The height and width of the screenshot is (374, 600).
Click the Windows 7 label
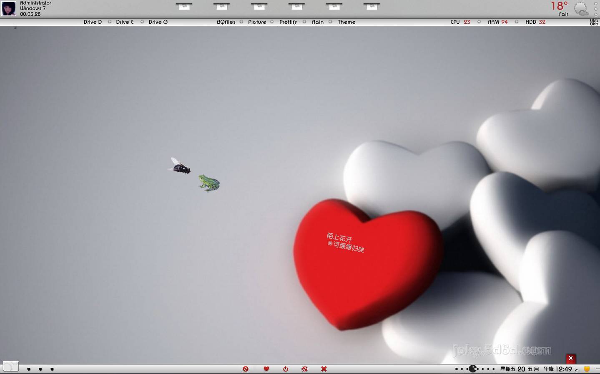click(33, 8)
